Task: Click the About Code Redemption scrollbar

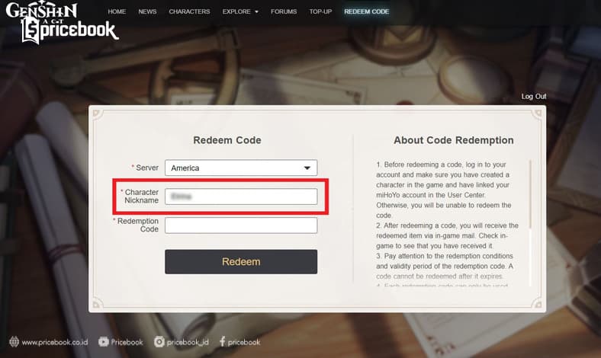Action: [531, 194]
